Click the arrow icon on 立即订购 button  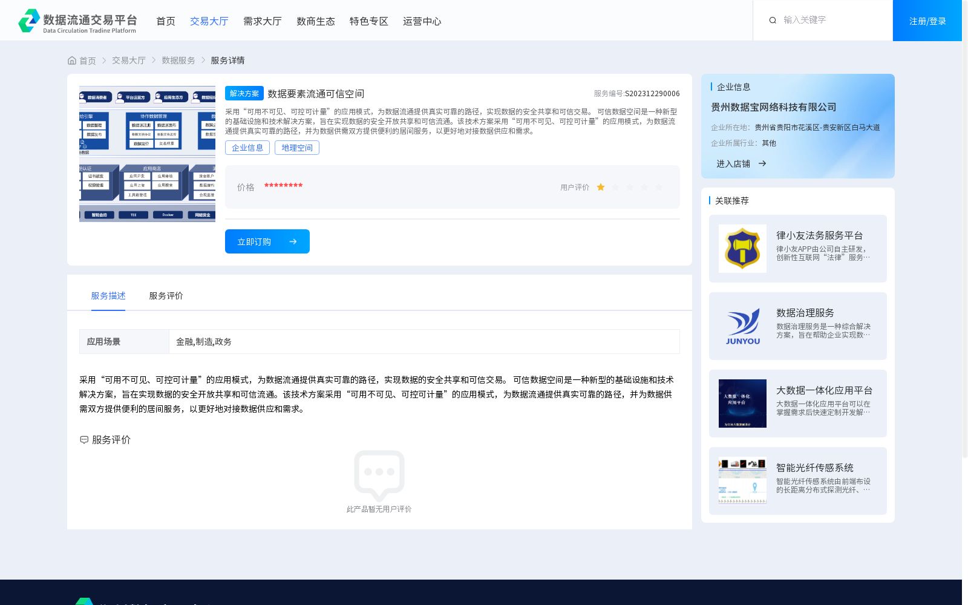click(293, 241)
